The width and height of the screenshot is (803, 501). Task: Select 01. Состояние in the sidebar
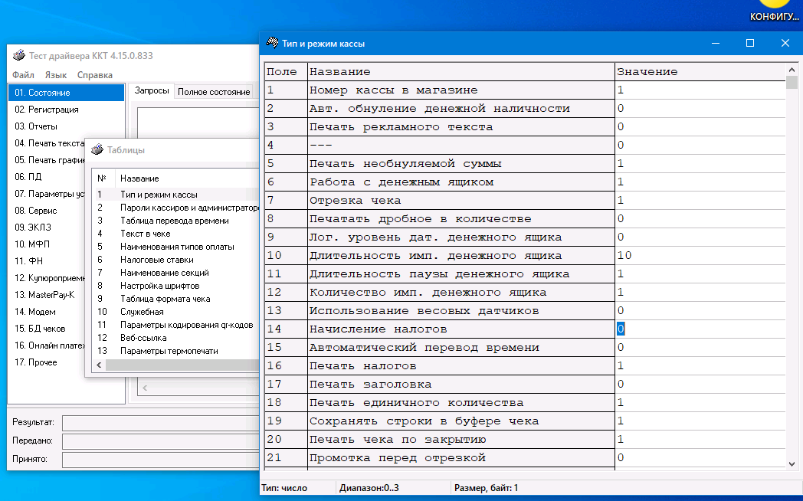(x=66, y=93)
